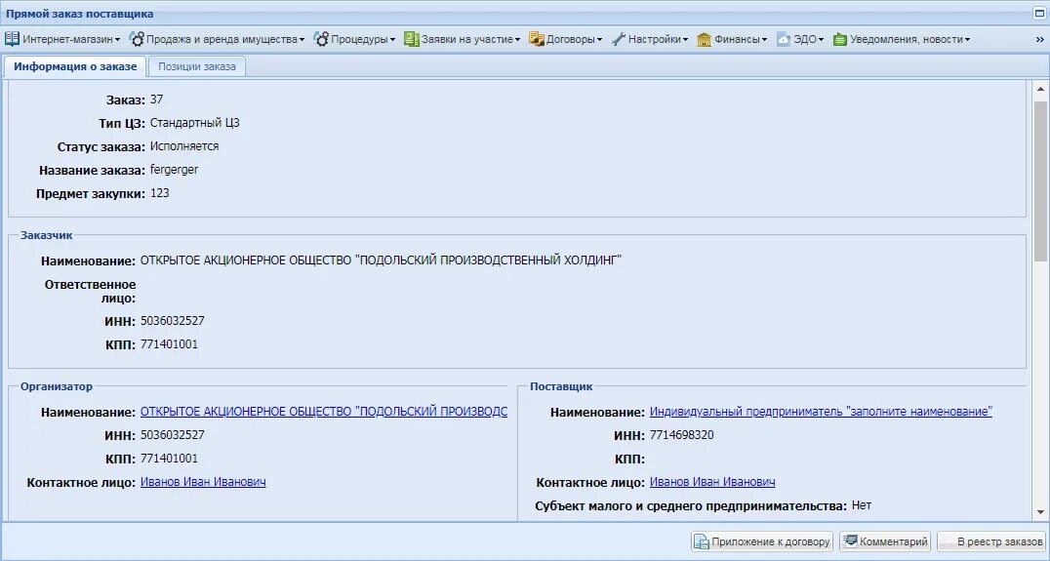Click the Настройки wrench icon

point(618,39)
